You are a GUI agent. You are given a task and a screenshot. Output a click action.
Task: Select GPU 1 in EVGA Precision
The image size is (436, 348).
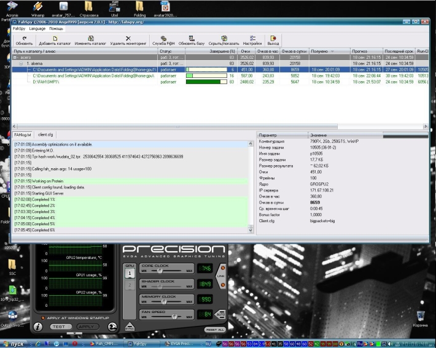[x=130, y=274]
